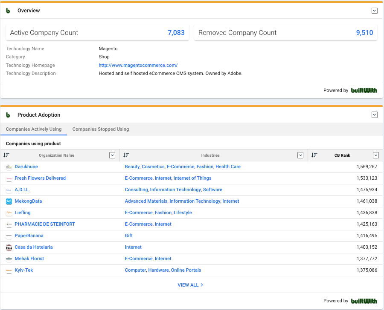Screen dimensions: 384x310
Task: Collapse the Product Adoption card
Action: coord(375,115)
